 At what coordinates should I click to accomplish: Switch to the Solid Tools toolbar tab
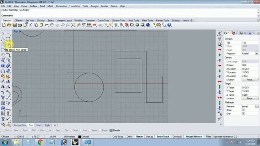(x=134, y=20)
